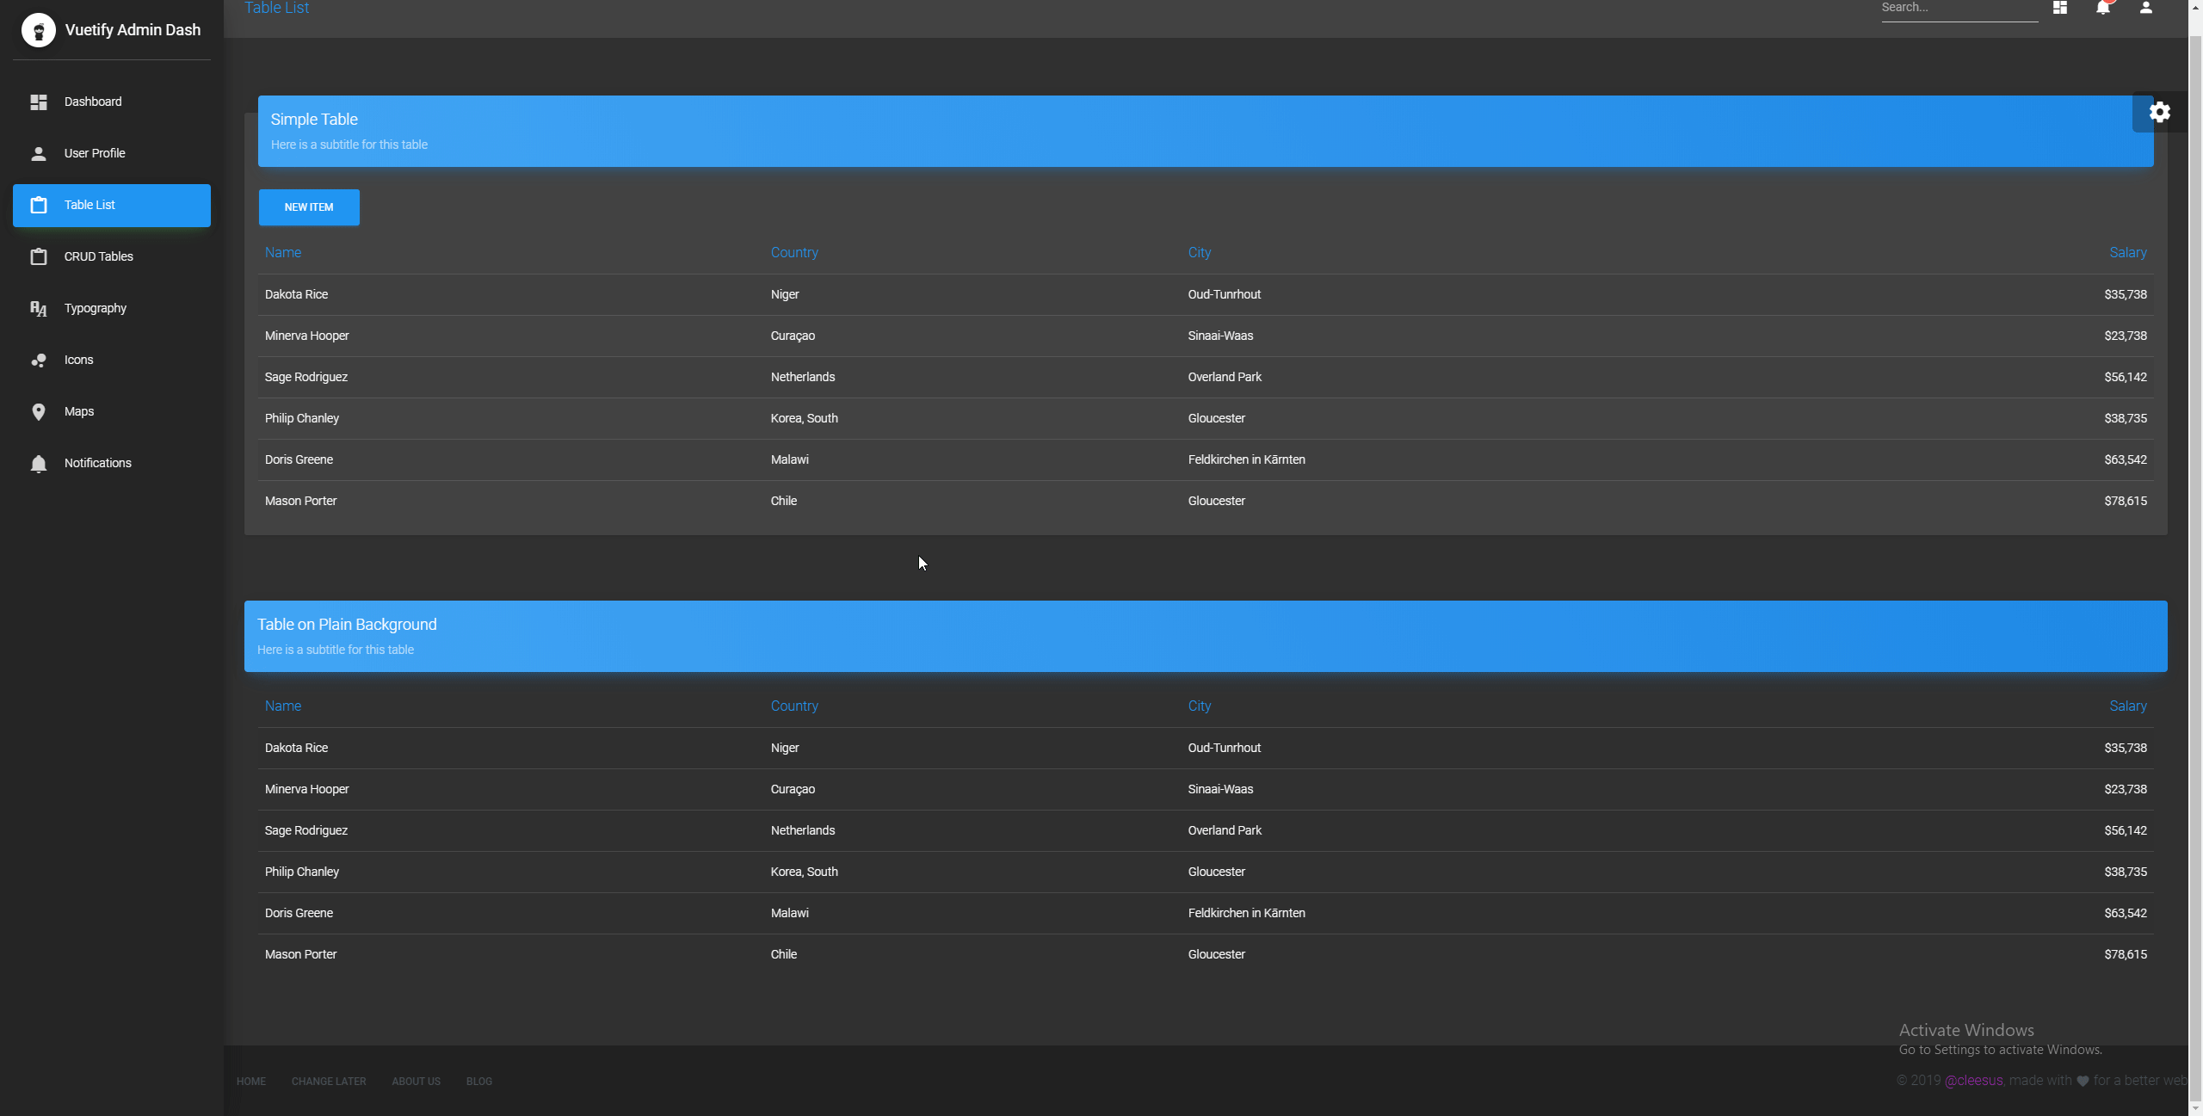Click the NEW ITEM button
This screenshot has width=2203, height=1116.
(309, 207)
